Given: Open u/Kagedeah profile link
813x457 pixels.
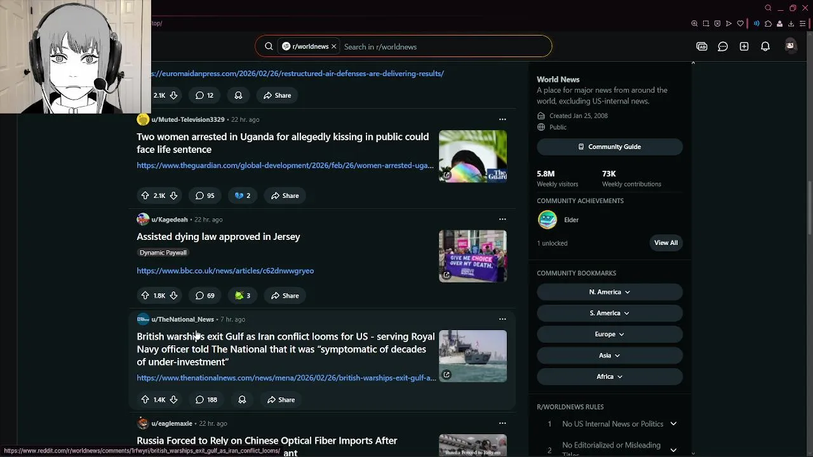Looking at the screenshot, I should point(170,220).
